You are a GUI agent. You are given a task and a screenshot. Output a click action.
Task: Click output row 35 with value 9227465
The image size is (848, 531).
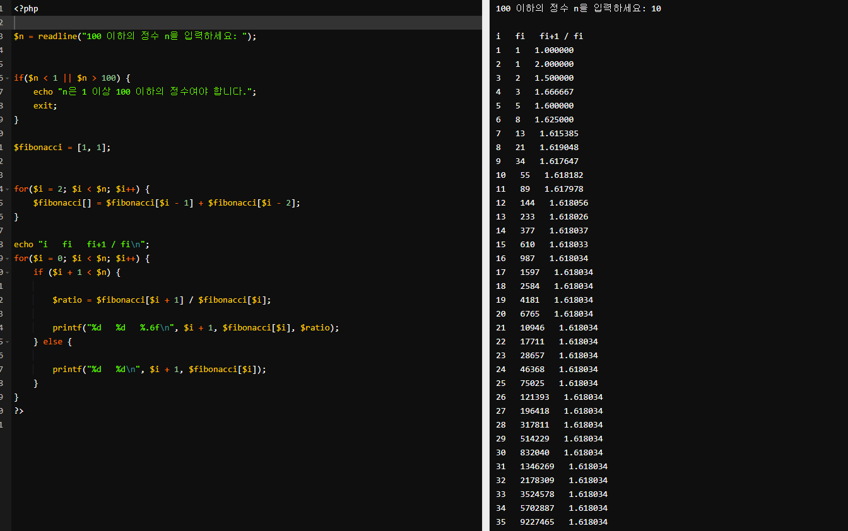551,522
